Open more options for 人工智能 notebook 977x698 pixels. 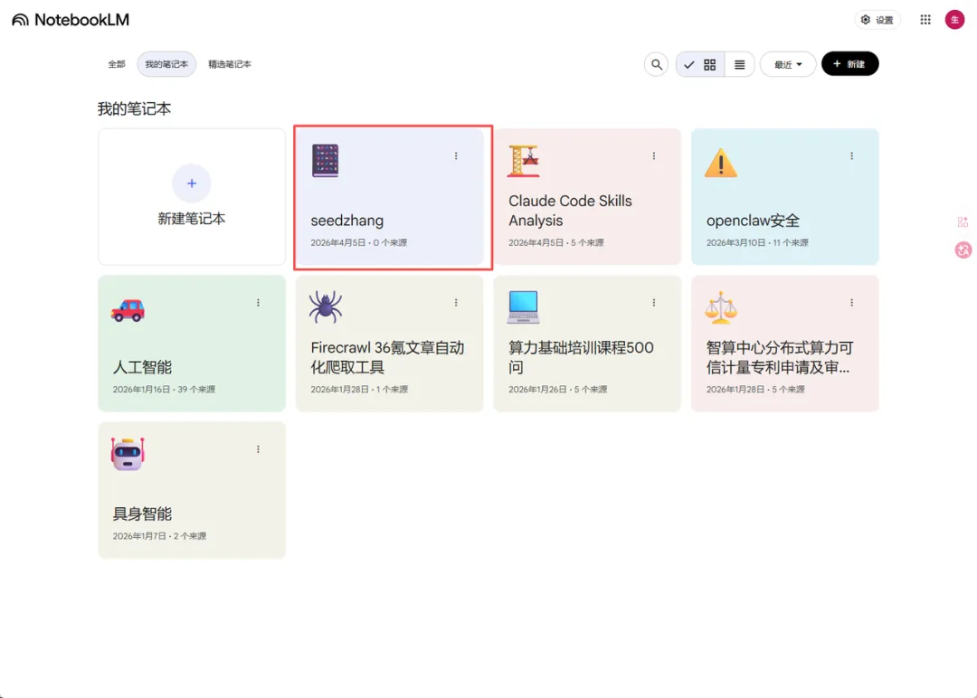(x=258, y=302)
